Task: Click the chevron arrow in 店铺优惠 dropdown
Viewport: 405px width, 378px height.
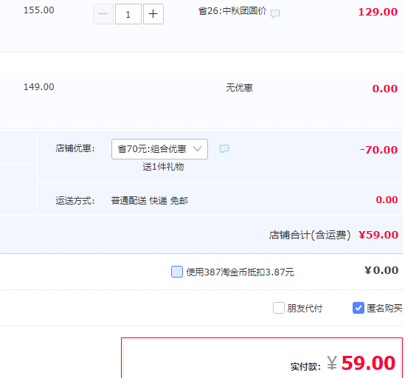Action: (197, 149)
